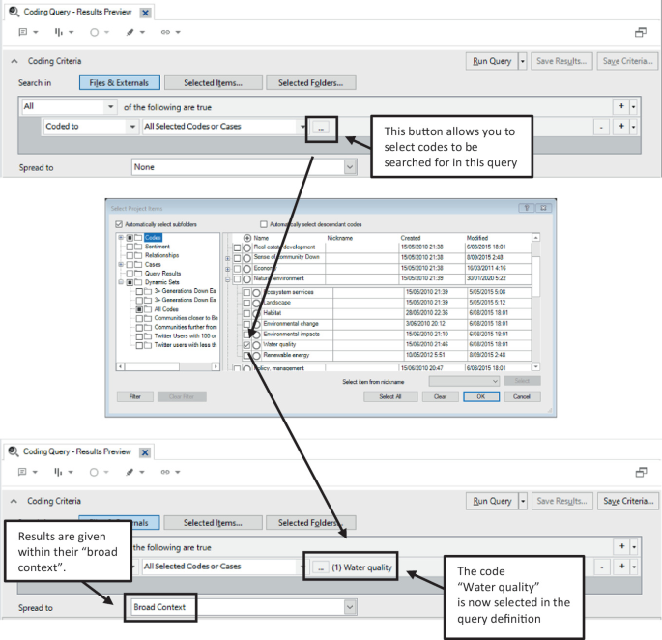The width and height of the screenshot is (662, 640).
Task: Click the undock window icon in upper query panel
Action: 640,32
